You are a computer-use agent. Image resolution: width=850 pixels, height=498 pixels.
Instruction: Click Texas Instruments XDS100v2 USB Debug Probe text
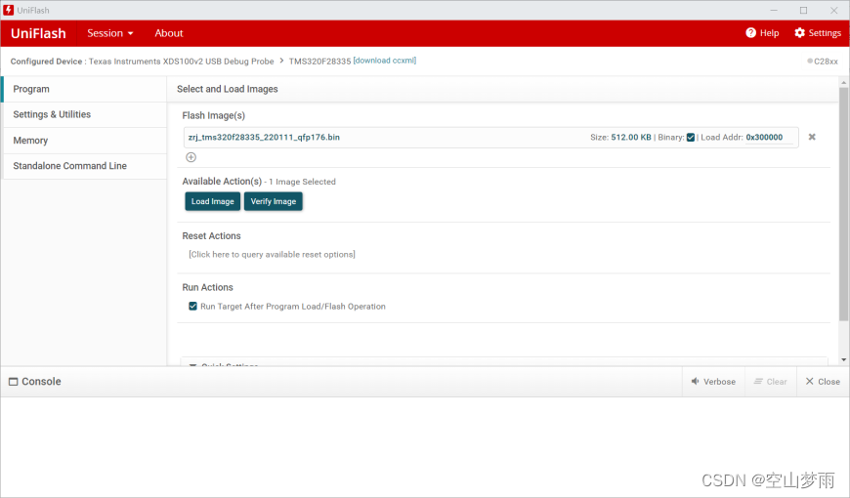click(181, 62)
